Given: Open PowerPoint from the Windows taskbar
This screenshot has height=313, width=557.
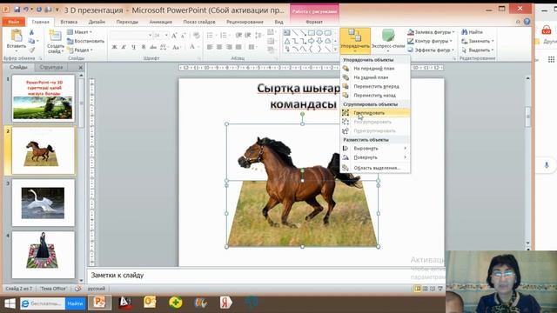Looking at the screenshot, I should point(99,303).
